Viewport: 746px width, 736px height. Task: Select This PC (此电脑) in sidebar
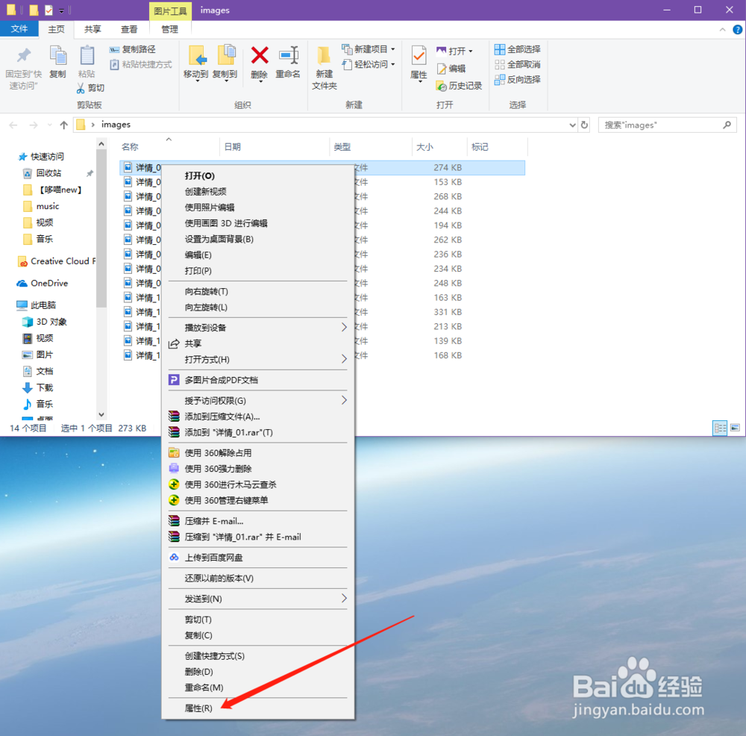pos(37,305)
